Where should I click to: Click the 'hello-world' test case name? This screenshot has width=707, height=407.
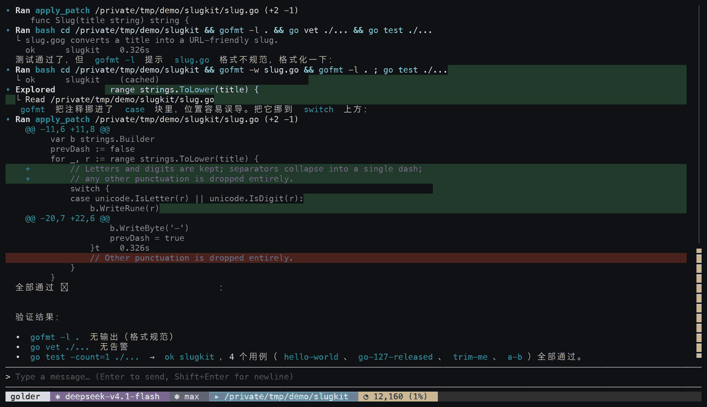pos(311,357)
